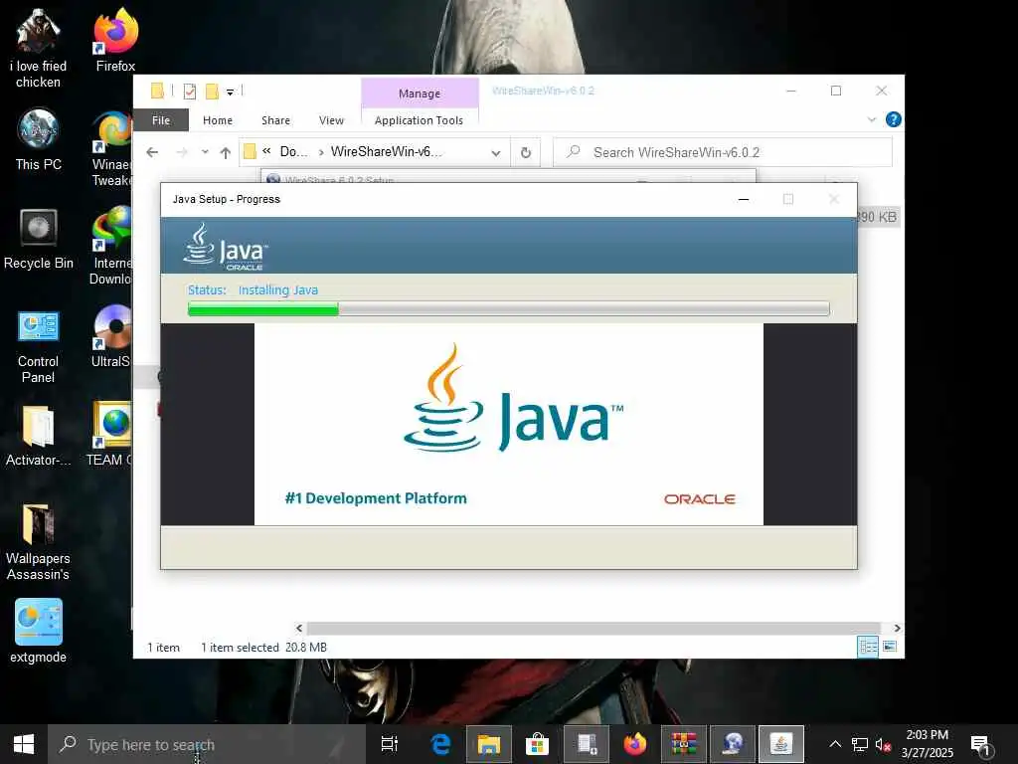The width and height of the screenshot is (1018, 764).
Task: Open the Activator folder on desktop
Action: click(39, 436)
